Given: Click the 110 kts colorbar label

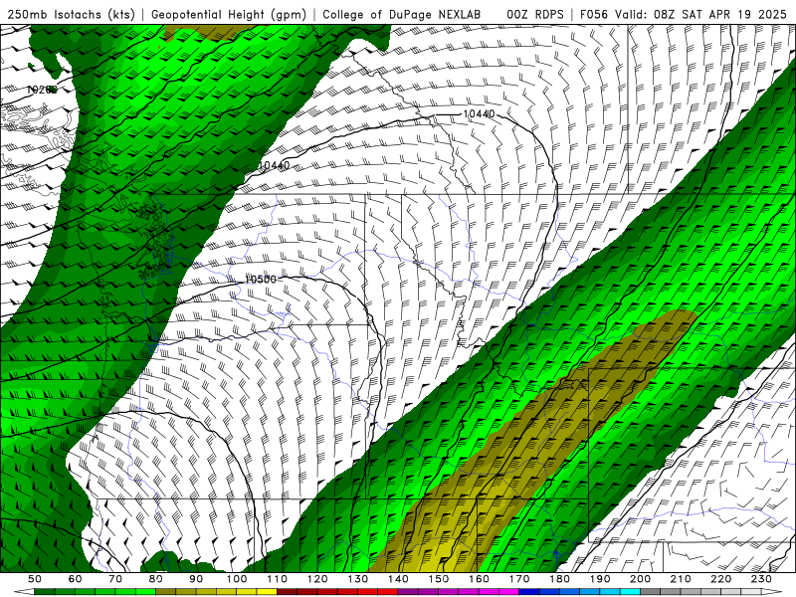Looking at the screenshot, I should pos(278,579).
